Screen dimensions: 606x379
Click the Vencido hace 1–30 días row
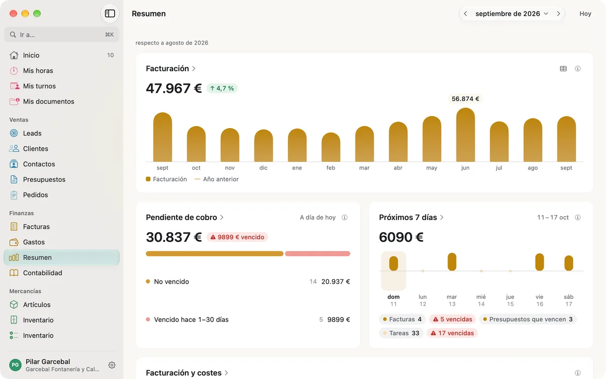point(248,319)
